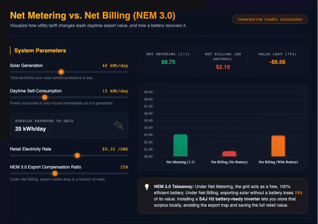This screenshot has height=224, width=318.
Task: Click the SAJ H2 battery-ready inverter text
Action: point(229,199)
